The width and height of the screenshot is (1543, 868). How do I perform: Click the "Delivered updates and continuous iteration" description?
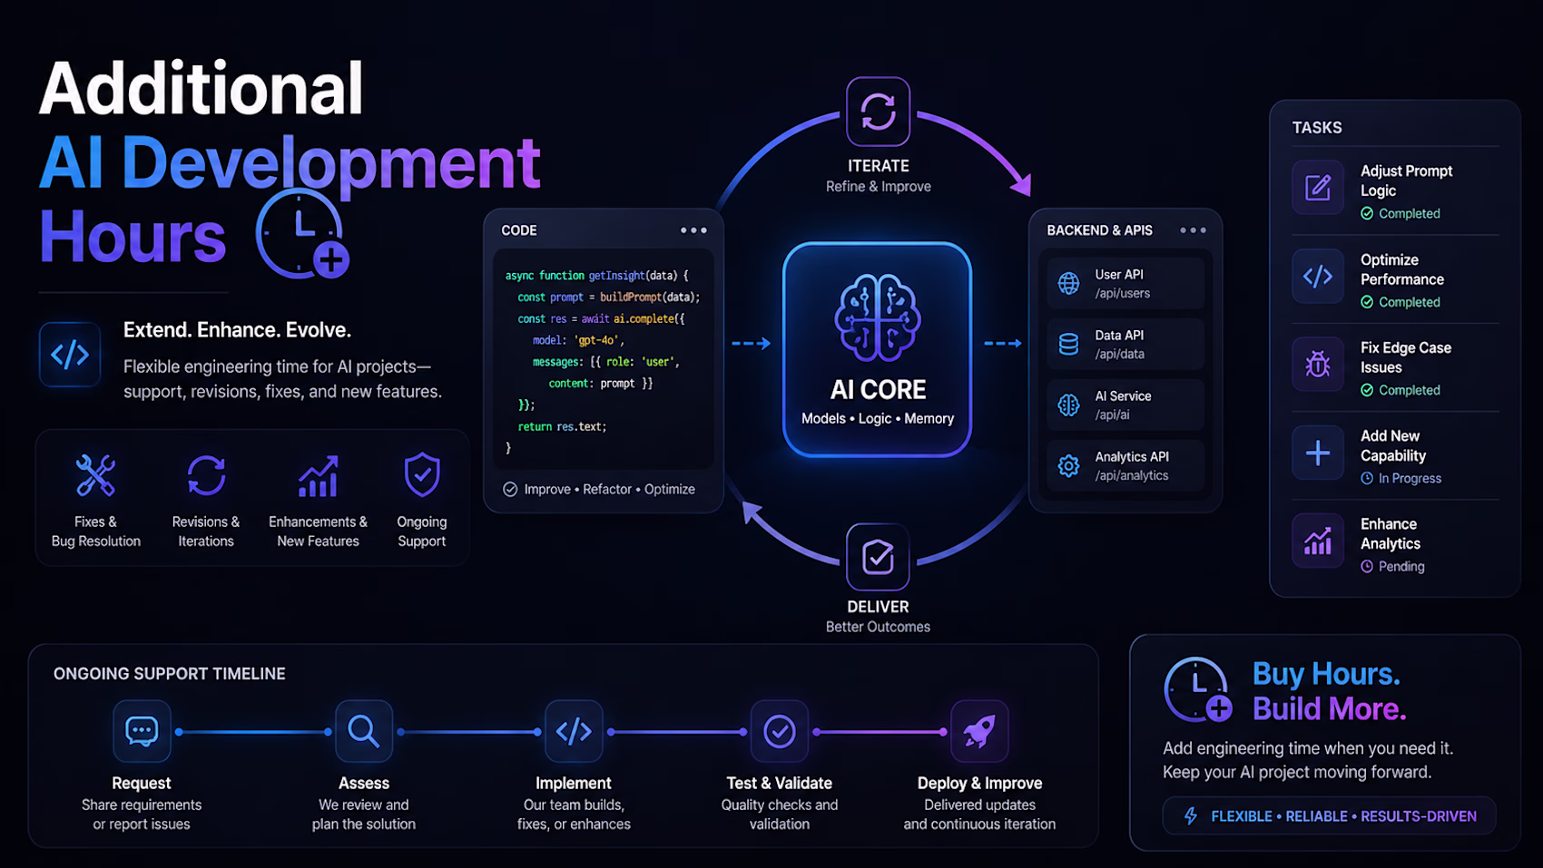coord(979,814)
